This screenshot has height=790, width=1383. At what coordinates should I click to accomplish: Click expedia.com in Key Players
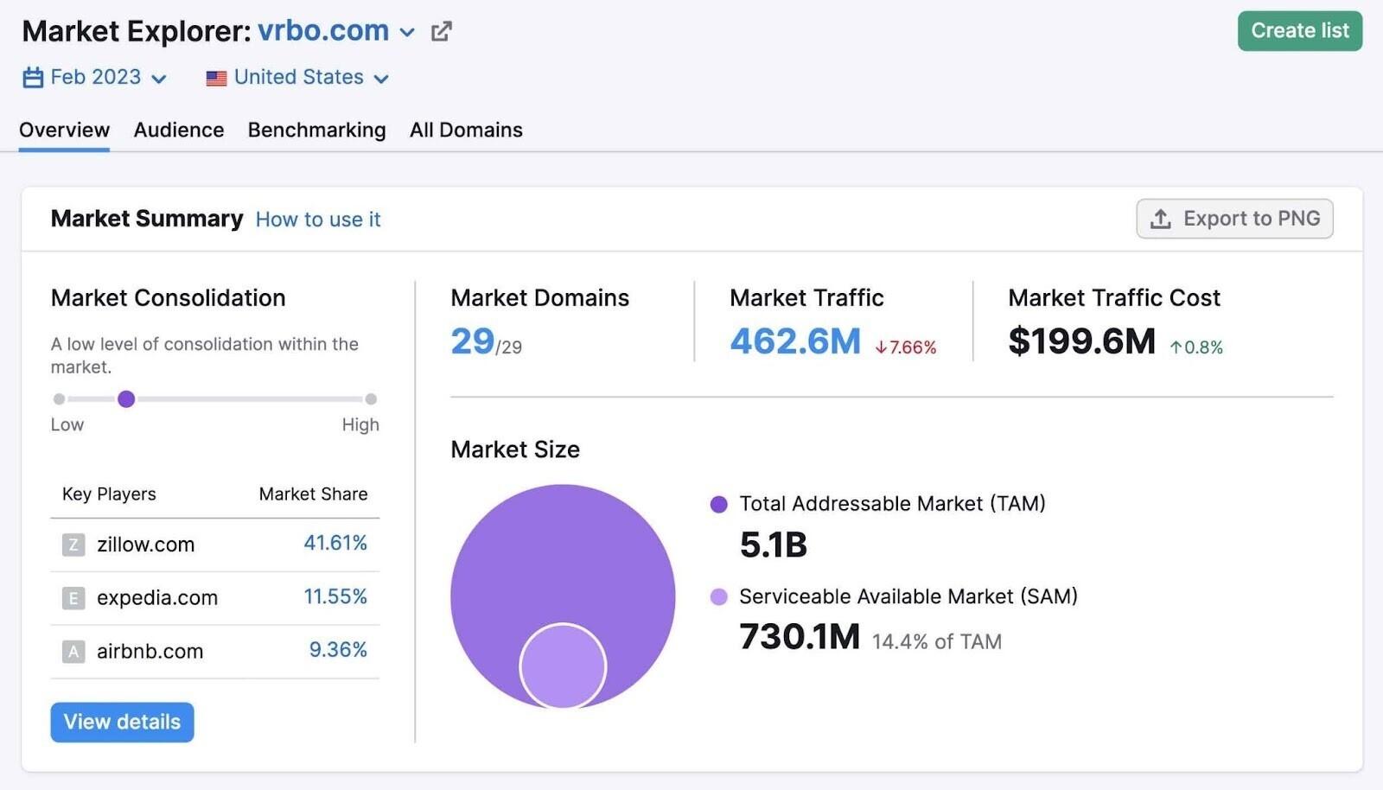pos(157,598)
